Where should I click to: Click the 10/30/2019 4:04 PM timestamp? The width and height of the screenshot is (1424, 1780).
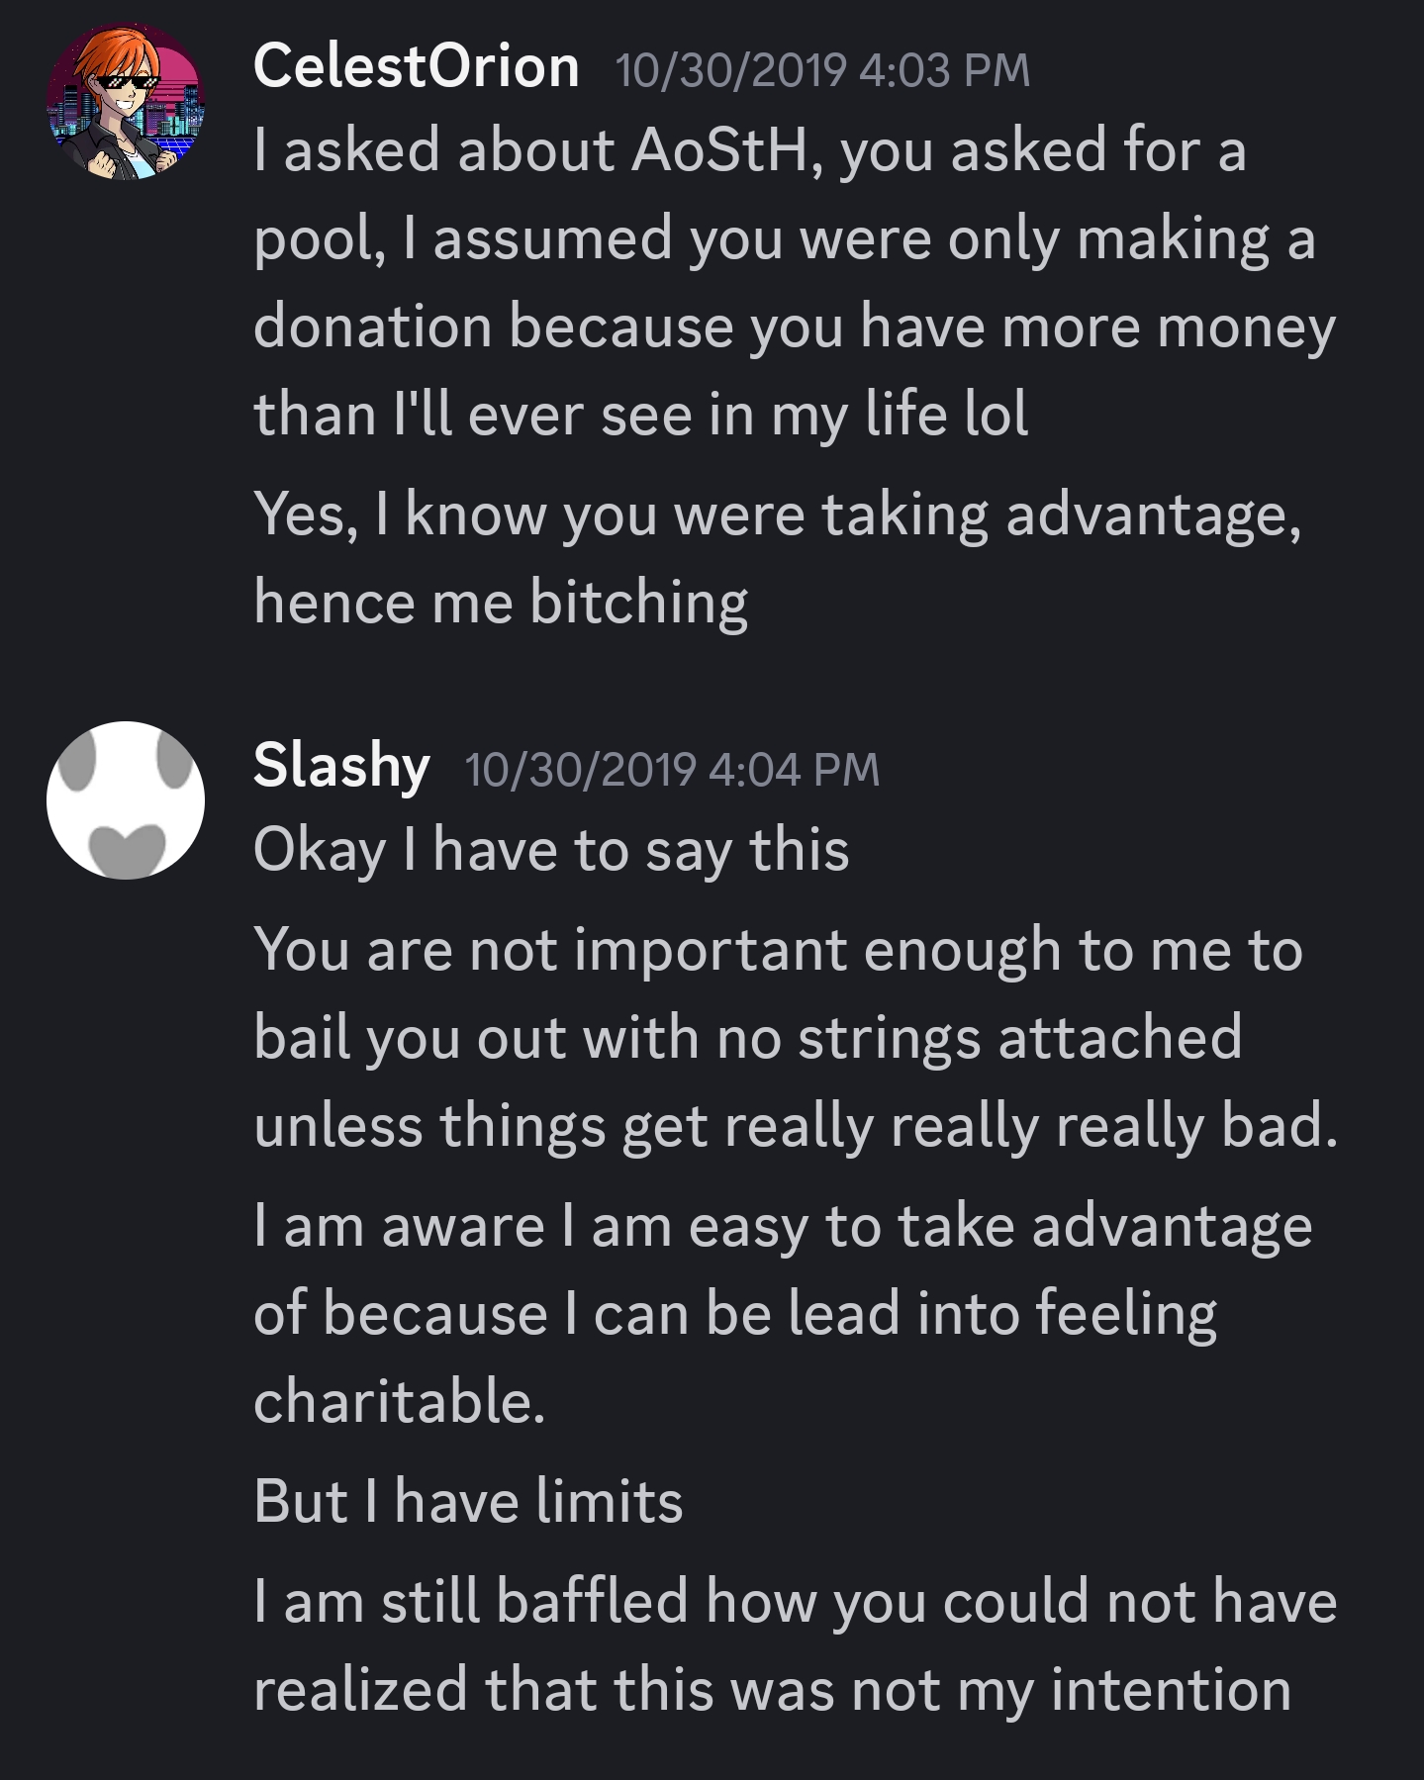click(x=672, y=770)
